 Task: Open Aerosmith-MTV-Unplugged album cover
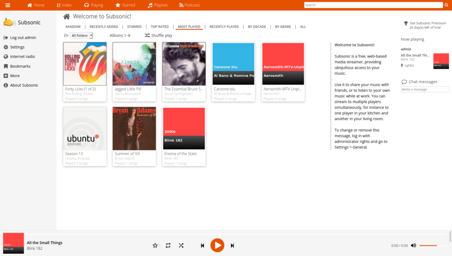[283, 64]
